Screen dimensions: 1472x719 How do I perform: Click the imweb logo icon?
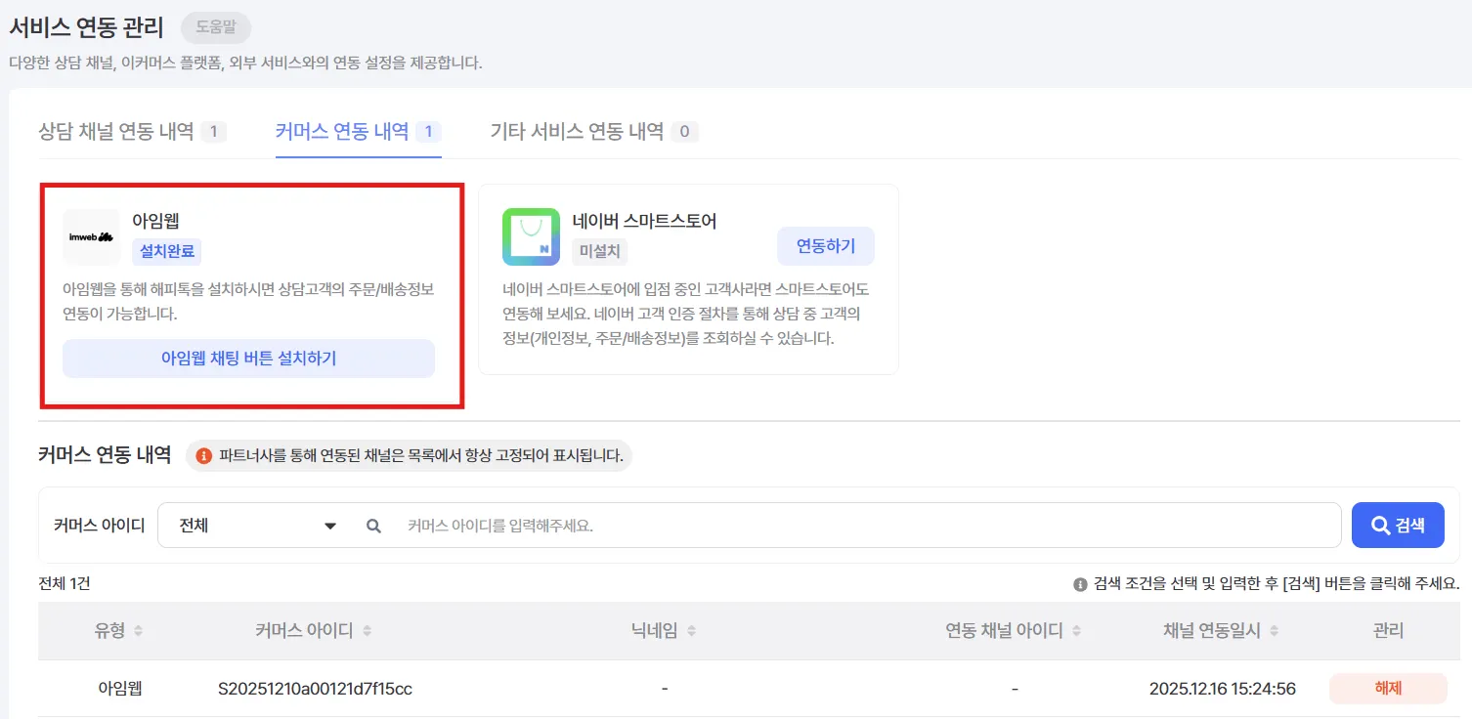[92, 236]
